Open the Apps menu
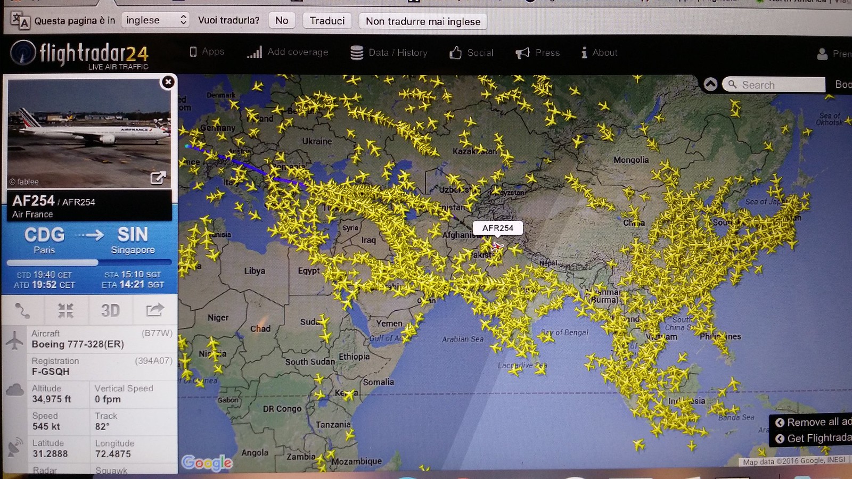The width and height of the screenshot is (852, 479). [207, 52]
